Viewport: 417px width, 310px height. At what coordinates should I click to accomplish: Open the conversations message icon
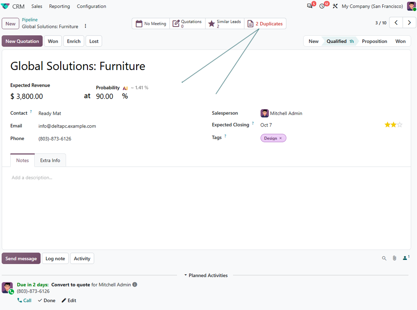[x=310, y=6]
